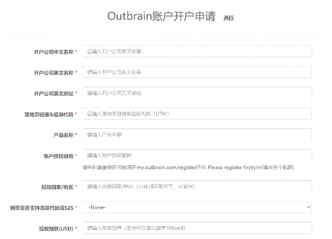Click the 返回 link beside the title
Screen dimensions: 332x239
(228, 18)
